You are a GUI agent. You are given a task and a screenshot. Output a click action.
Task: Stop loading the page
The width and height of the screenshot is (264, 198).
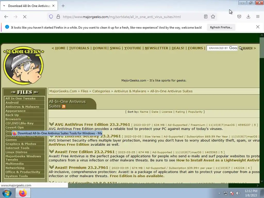24,17
